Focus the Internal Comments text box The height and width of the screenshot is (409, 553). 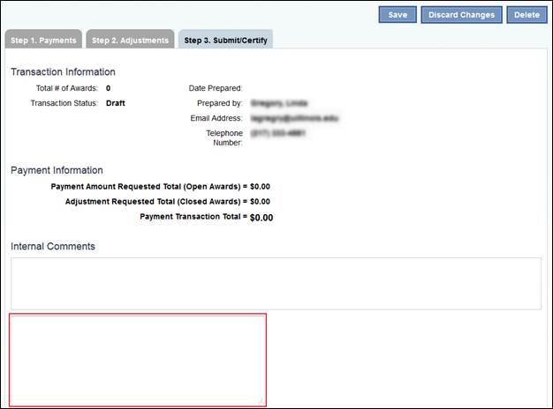point(276,283)
